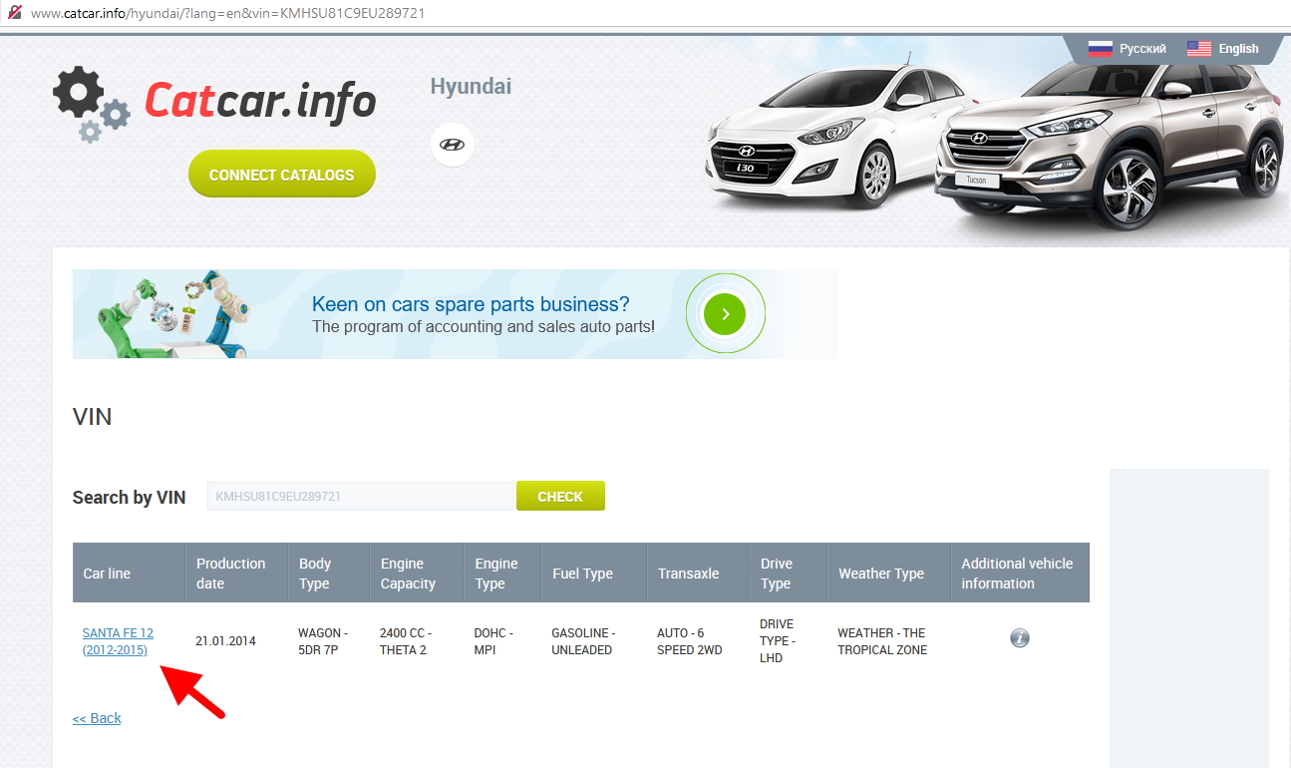
Task: Click the Hyundai heading text
Action: 471,87
